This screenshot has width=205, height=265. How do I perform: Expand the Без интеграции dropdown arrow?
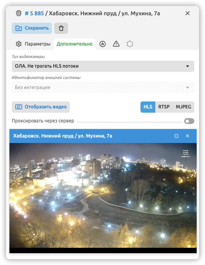tap(188, 88)
